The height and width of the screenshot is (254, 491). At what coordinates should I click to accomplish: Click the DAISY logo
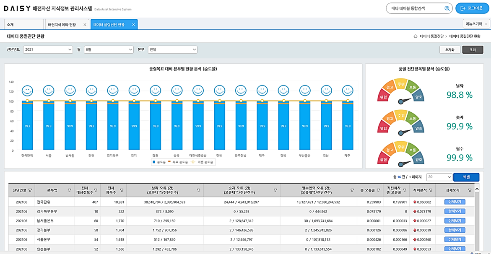click(x=17, y=8)
